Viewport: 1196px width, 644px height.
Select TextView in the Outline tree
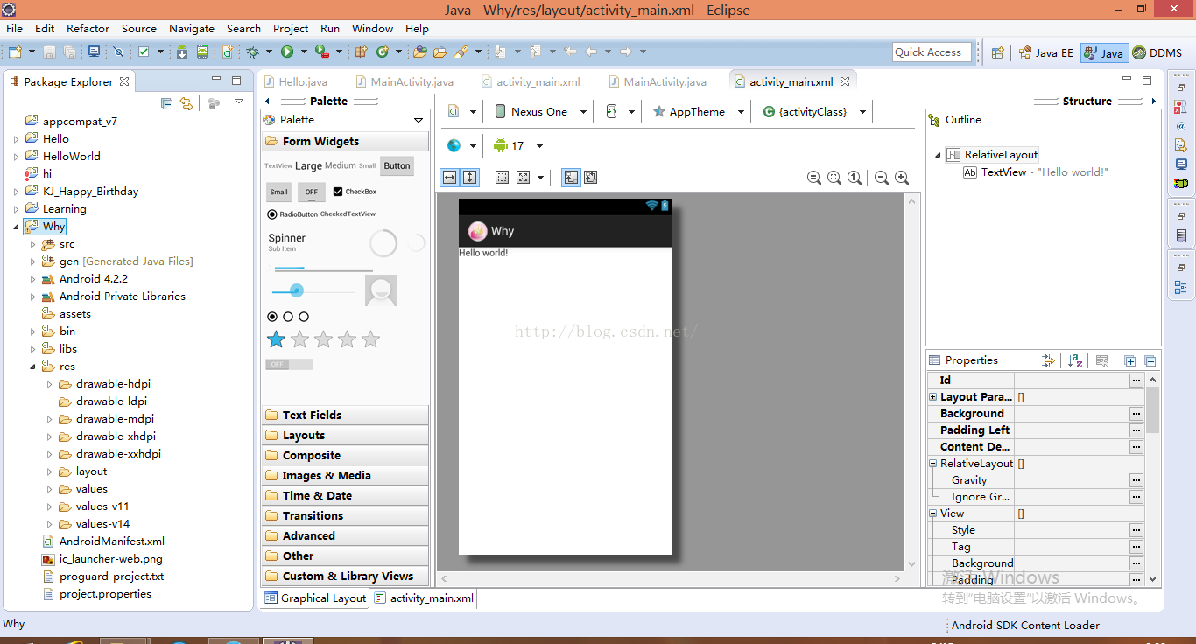click(x=1036, y=172)
